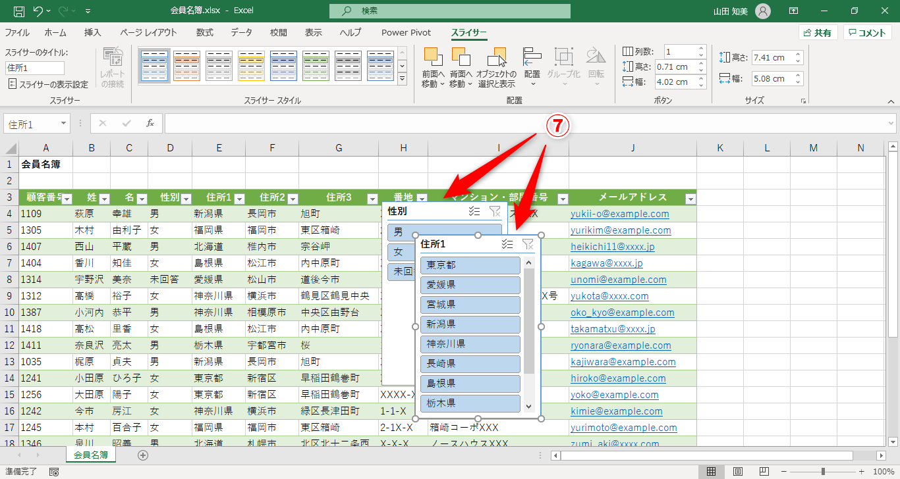Increase the 列数 column count spinner
The image size is (900, 479).
pos(701,49)
